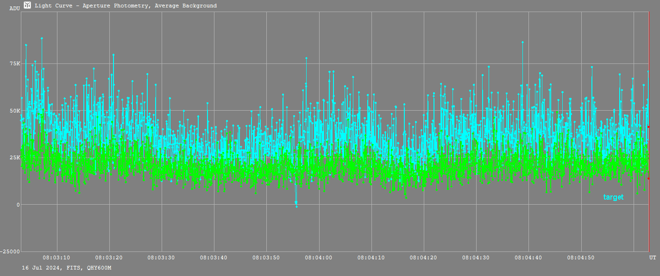The image size is (660, 276).
Task: Click the cyan dip data point near zero ADU
Action: [x=296, y=206]
